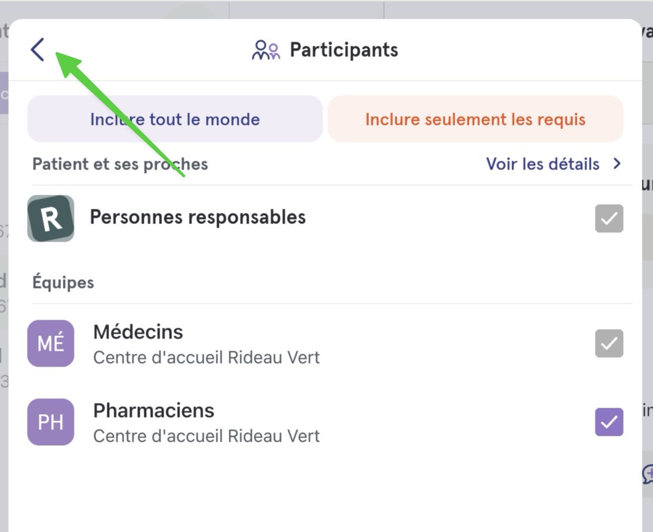Select Inclure seulement les requis
Screen dimensions: 653x532
click(475, 119)
